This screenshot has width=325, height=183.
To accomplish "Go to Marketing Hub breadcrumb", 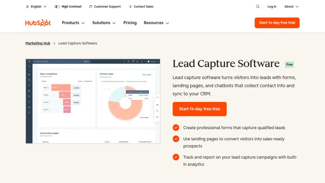I will click(x=38, y=43).
